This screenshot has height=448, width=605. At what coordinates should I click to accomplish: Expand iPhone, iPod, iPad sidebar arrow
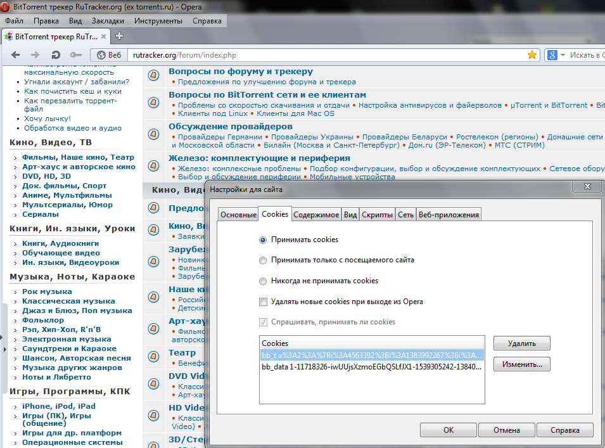[15, 407]
